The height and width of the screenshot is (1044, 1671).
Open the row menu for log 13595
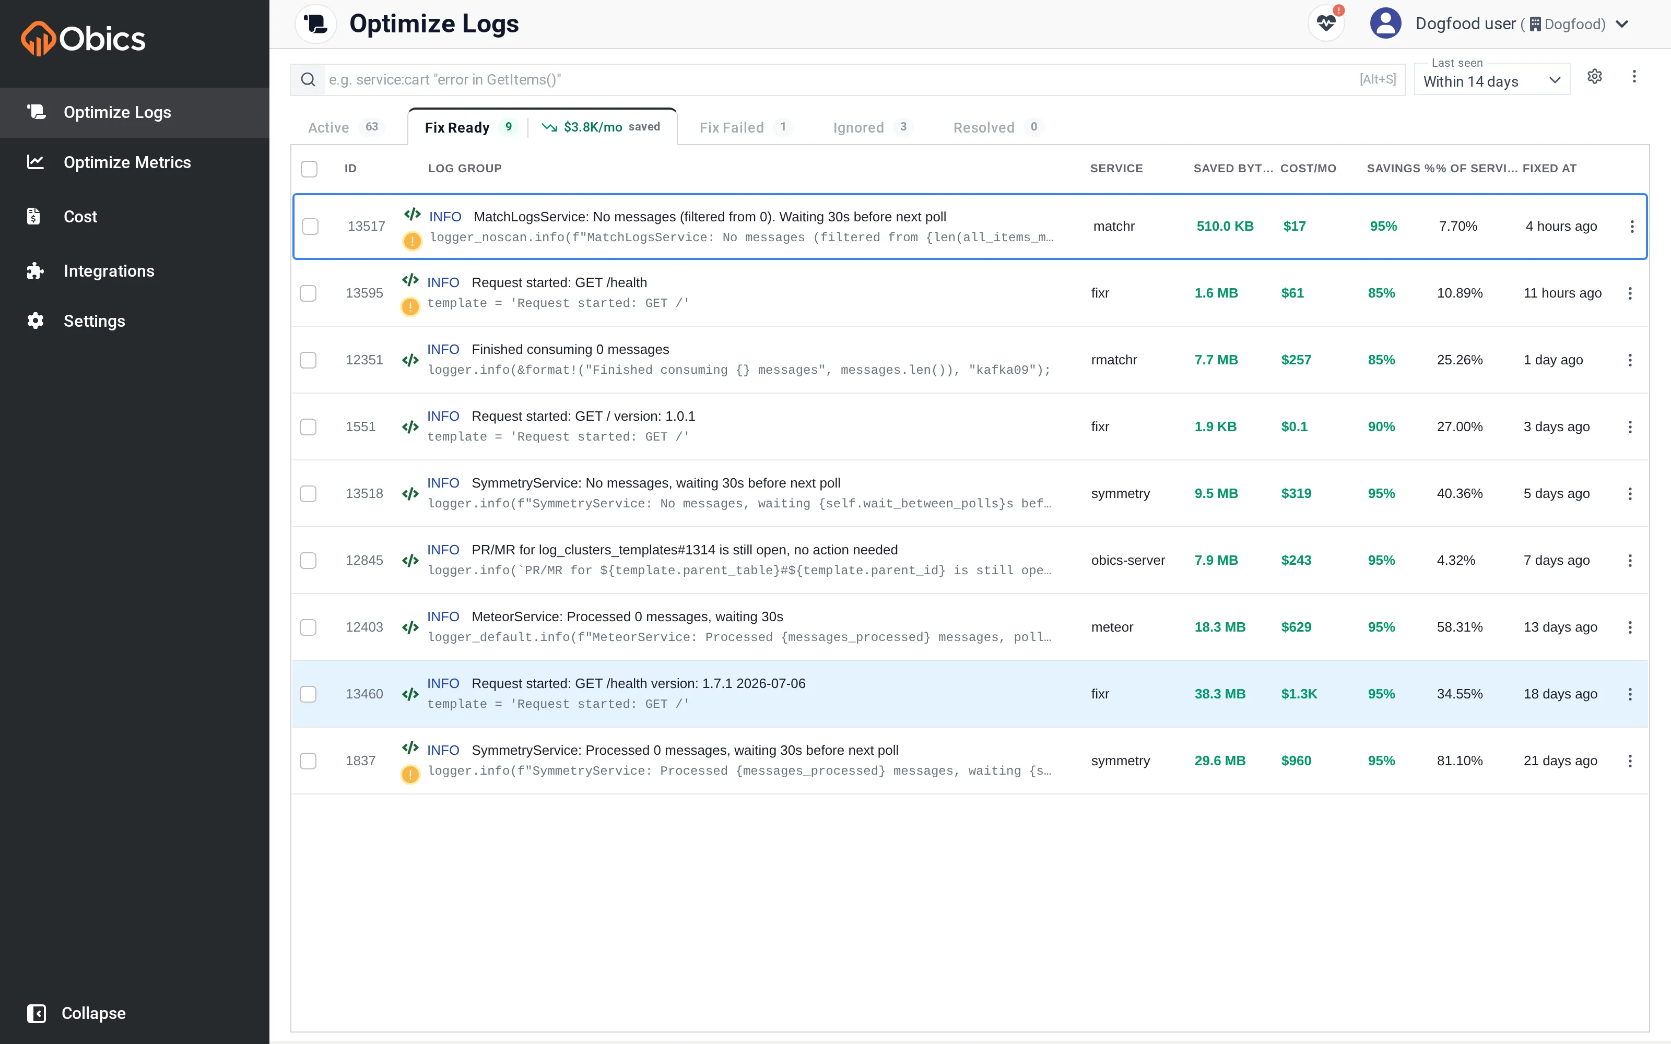point(1630,293)
